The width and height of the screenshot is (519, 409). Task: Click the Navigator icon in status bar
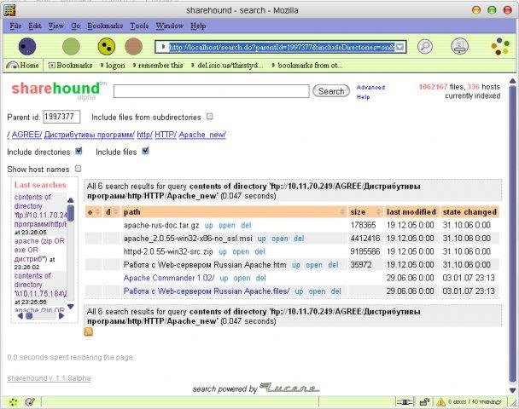[x=14, y=402]
